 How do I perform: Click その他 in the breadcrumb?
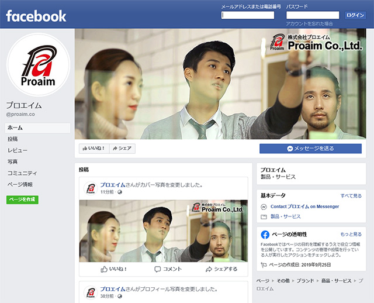[283, 281]
